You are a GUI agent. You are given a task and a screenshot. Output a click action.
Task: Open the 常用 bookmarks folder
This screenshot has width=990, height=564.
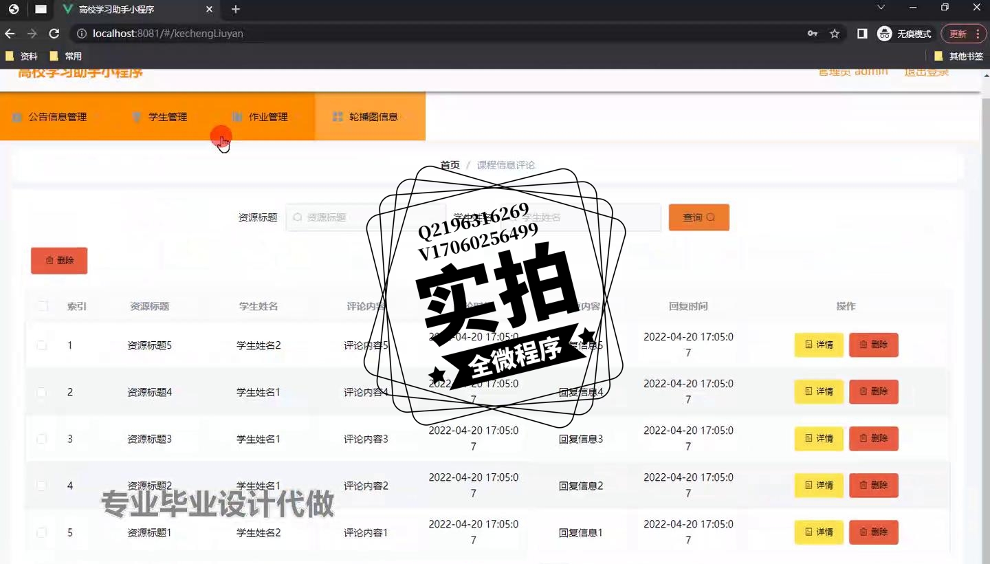(66, 56)
